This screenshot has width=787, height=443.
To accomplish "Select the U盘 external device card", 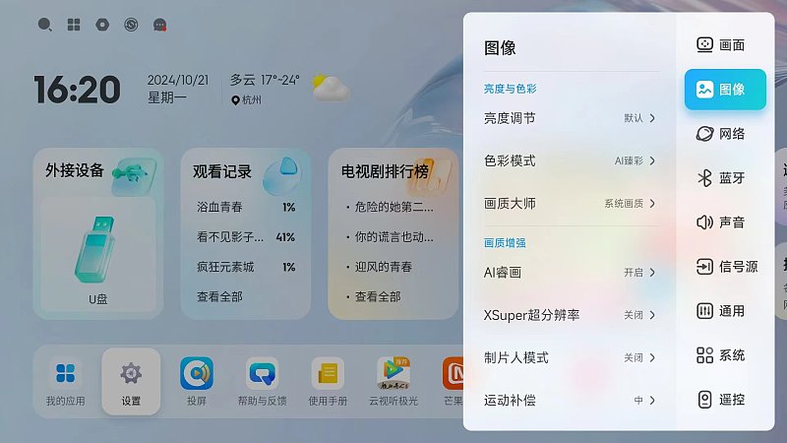I will tap(98, 254).
